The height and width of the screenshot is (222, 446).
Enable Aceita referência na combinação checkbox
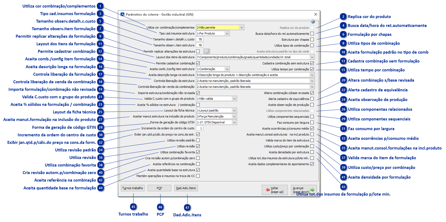[x=198, y=164]
